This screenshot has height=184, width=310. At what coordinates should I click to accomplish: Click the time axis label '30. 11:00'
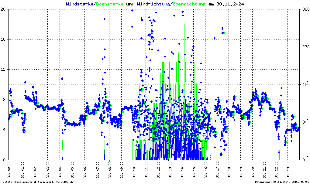tap(146, 170)
